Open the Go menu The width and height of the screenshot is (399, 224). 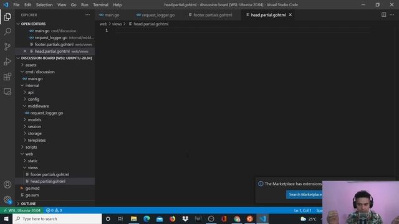[74, 5]
